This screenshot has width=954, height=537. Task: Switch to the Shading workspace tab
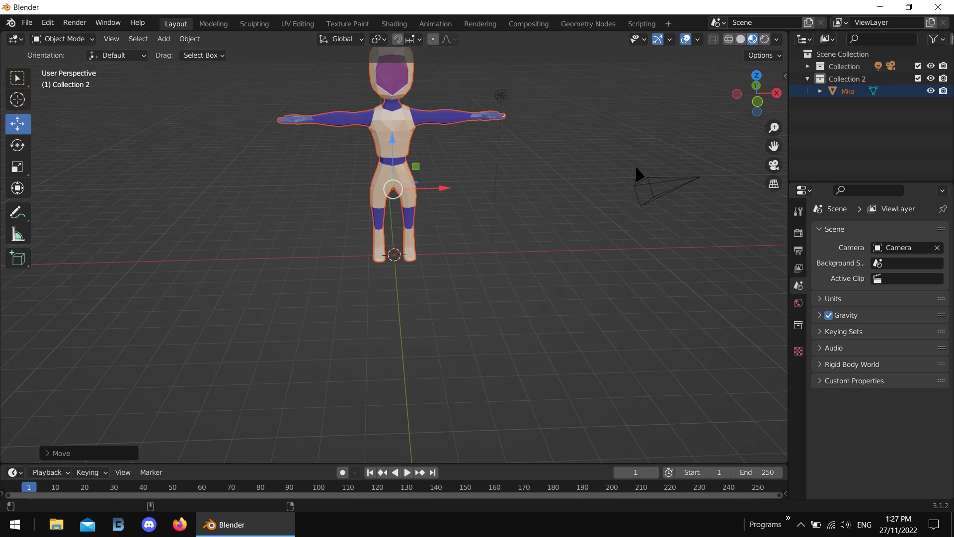click(x=394, y=23)
